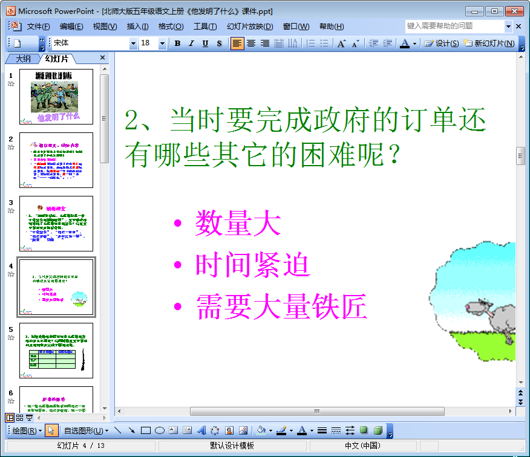This screenshot has height=457, width=530.
Task: Toggle underline text formatting
Action: (x=205, y=44)
